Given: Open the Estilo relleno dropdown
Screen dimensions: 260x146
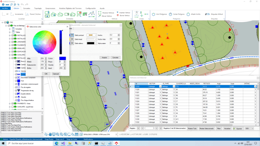Looking at the screenshot, I should pos(96,43).
